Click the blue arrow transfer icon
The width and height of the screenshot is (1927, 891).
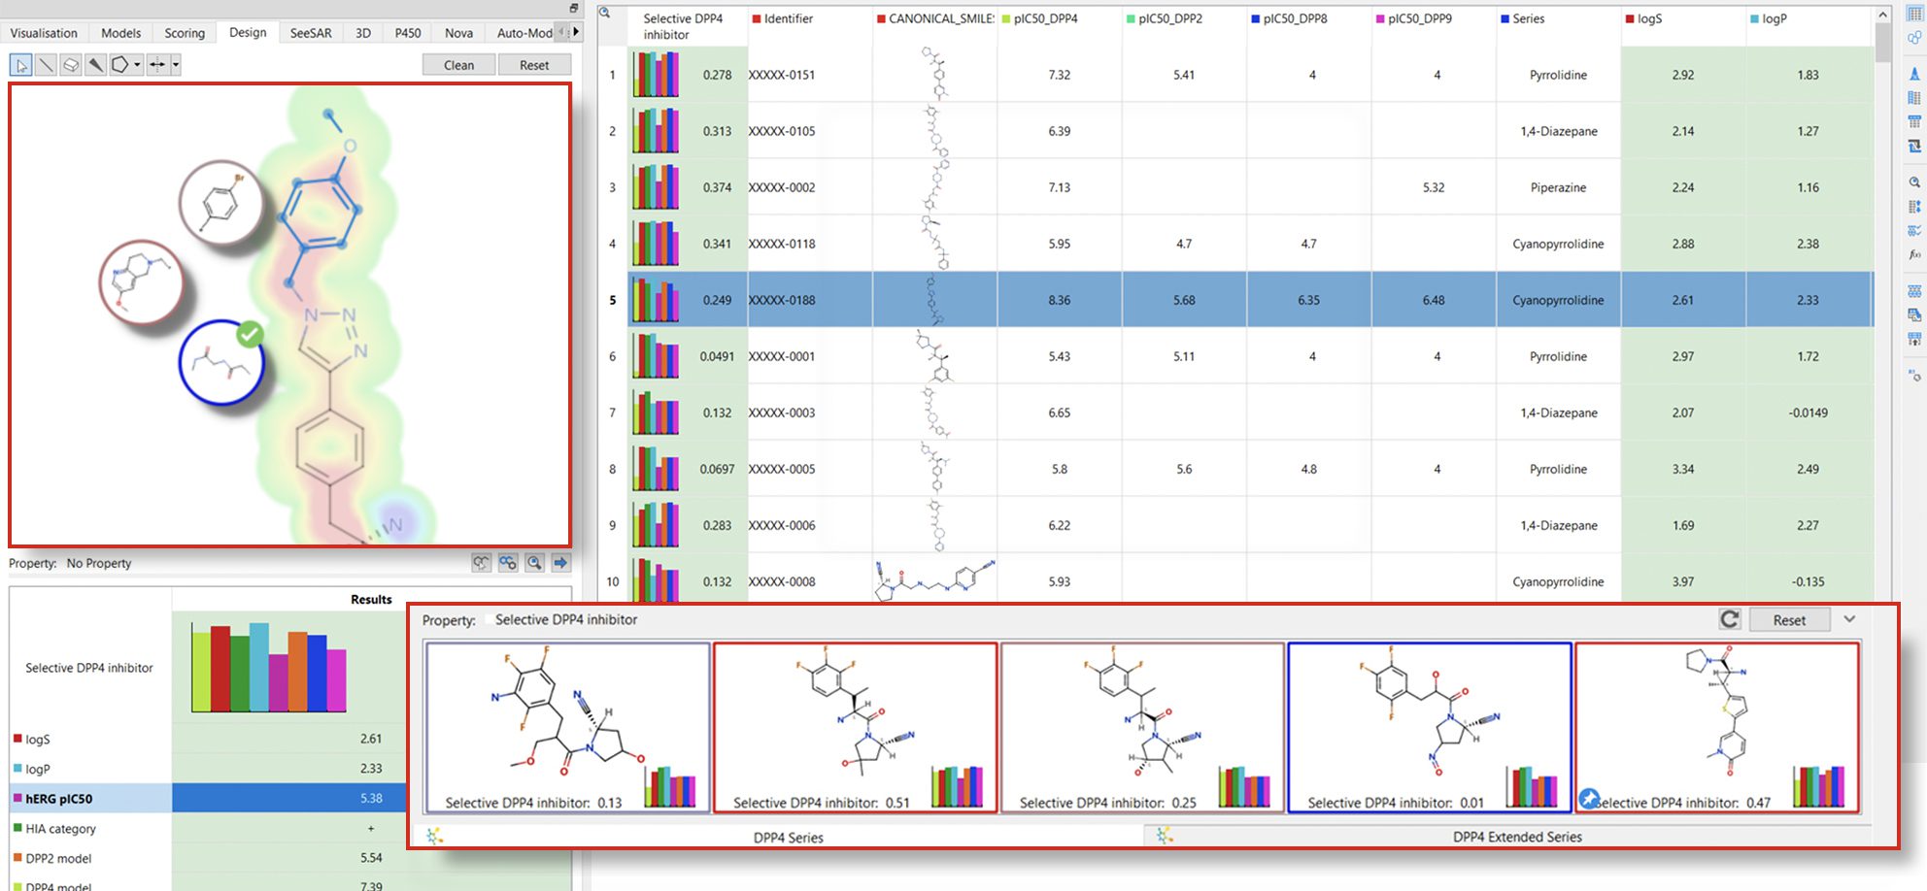[560, 563]
